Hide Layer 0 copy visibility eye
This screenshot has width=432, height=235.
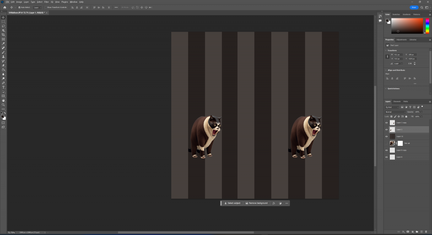click(386, 150)
